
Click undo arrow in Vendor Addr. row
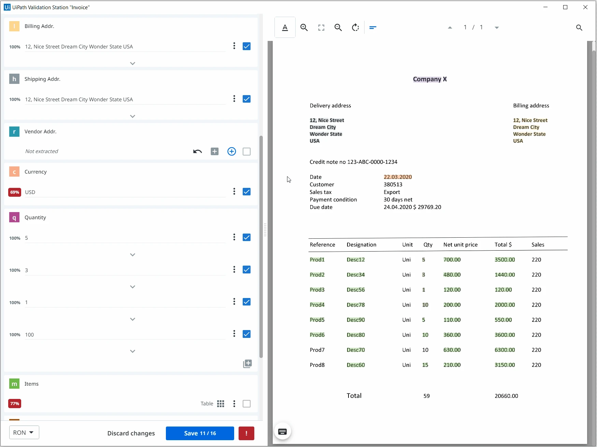(197, 151)
